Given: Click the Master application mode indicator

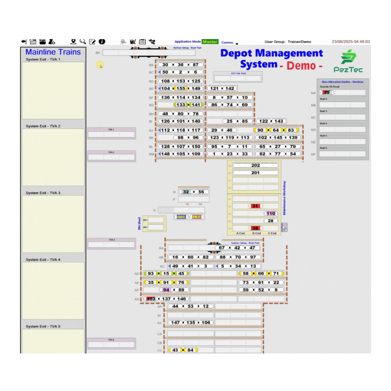Looking at the screenshot, I should pyautogui.click(x=210, y=42).
